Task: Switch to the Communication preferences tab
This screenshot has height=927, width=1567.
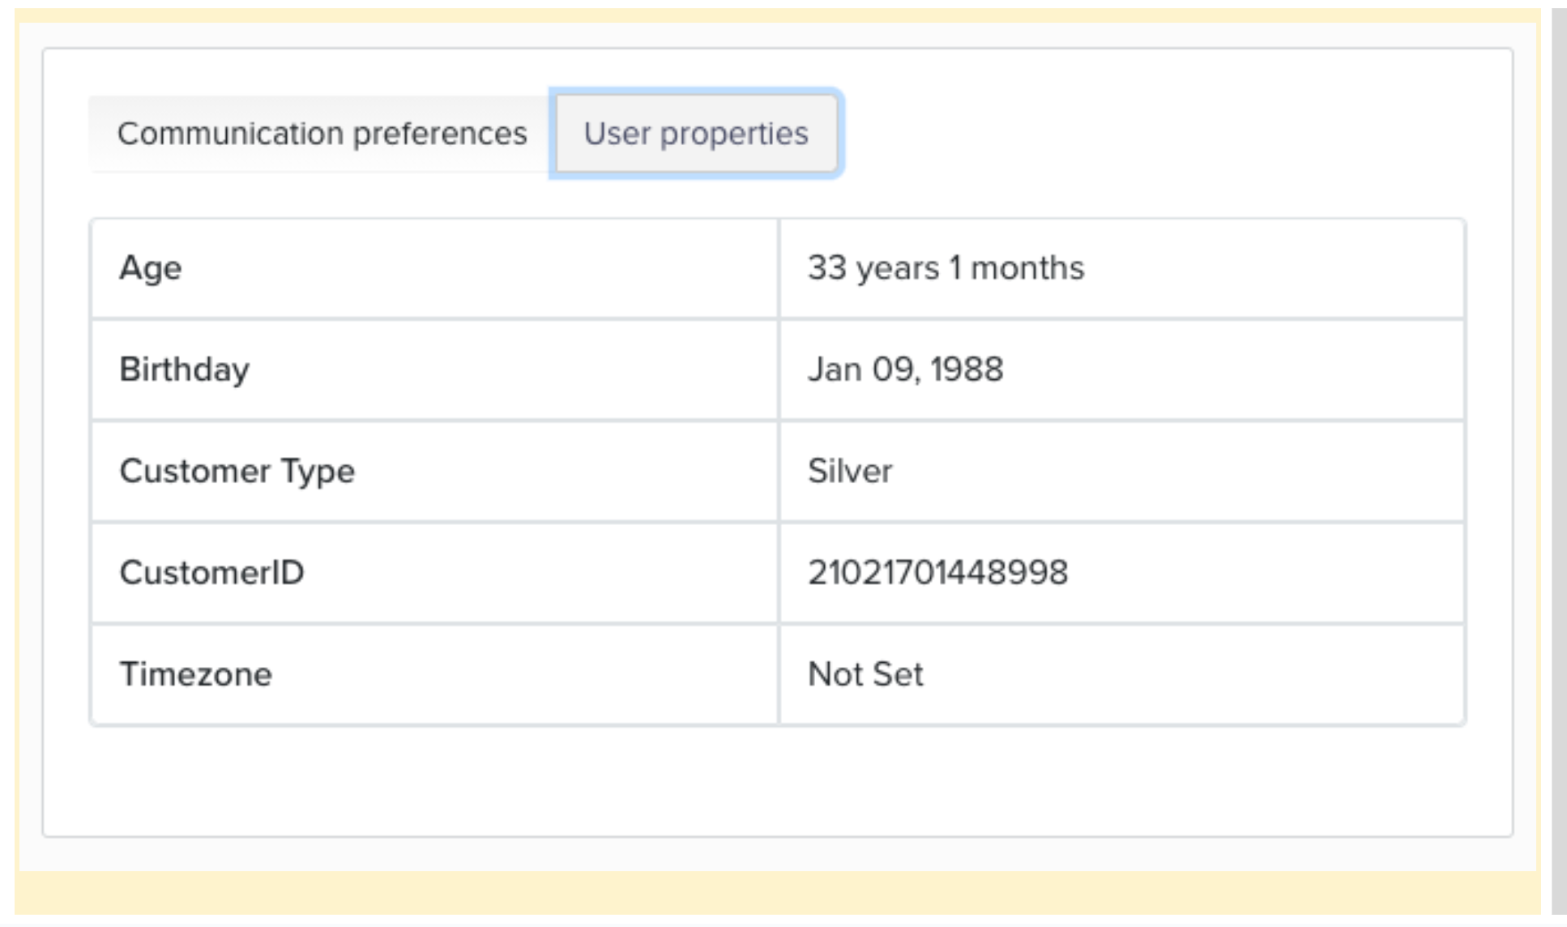Action: pos(322,134)
